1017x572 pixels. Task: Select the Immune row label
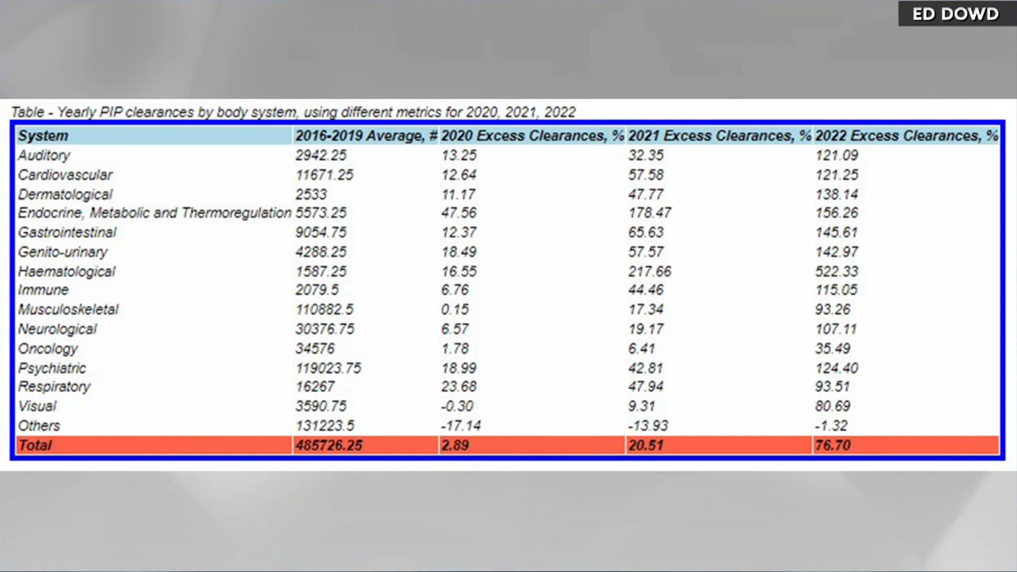click(x=43, y=290)
